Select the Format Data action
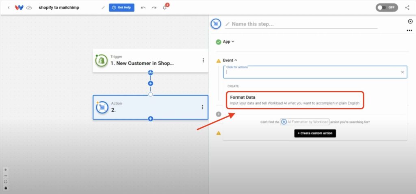Screen dimensions: 416x194 pyautogui.click(x=295, y=100)
